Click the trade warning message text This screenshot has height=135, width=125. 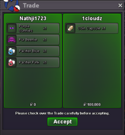pos(62,113)
